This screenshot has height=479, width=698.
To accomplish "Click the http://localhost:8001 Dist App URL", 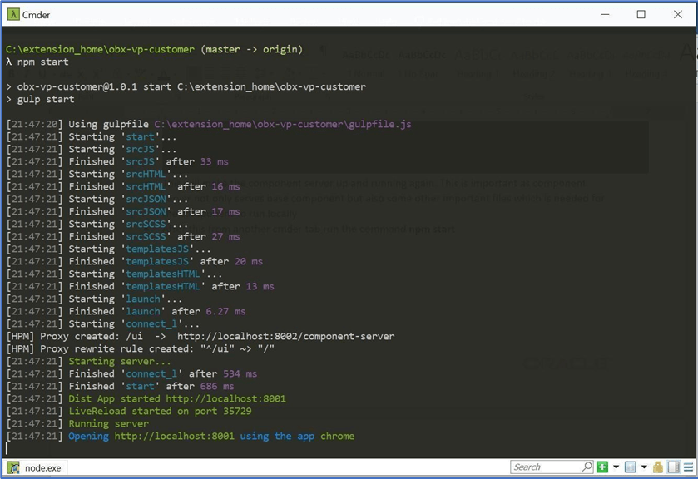I will coord(225,398).
